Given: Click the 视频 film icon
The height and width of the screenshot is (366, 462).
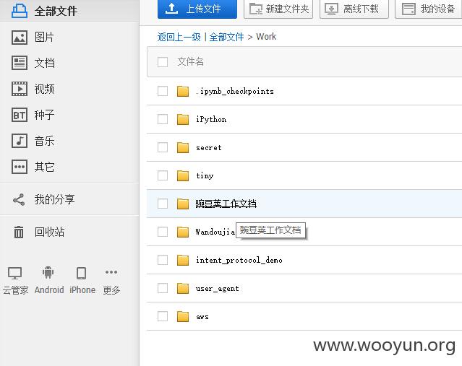Looking at the screenshot, I should [20, 89].
